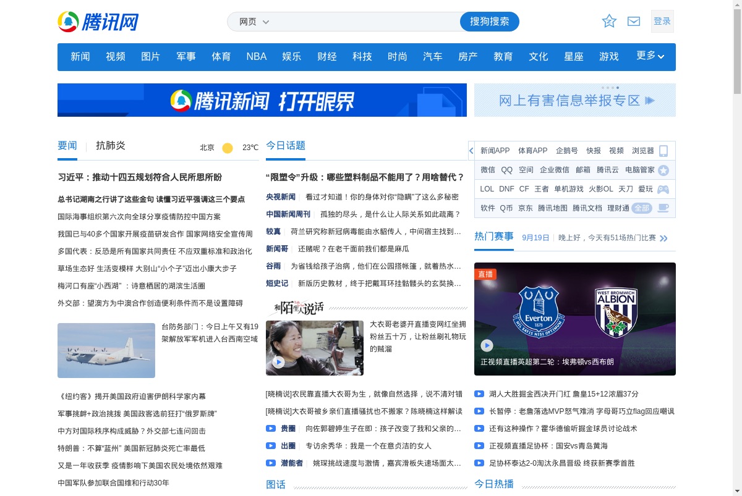The image size is (742, 496).
Task: Play the Everton vs West Brom live video
Action: (x=487, y=345)
